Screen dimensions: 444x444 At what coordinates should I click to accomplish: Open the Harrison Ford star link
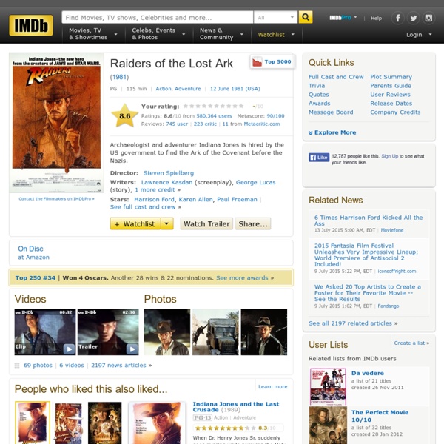tap(155, 199)
